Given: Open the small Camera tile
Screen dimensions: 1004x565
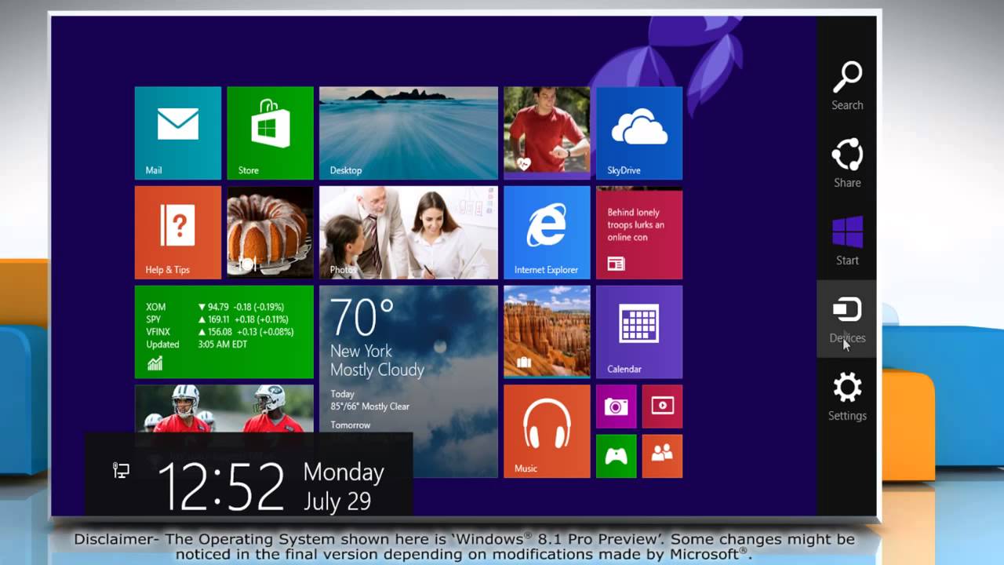Looking at the screenshot, I should tap(616, 406).
